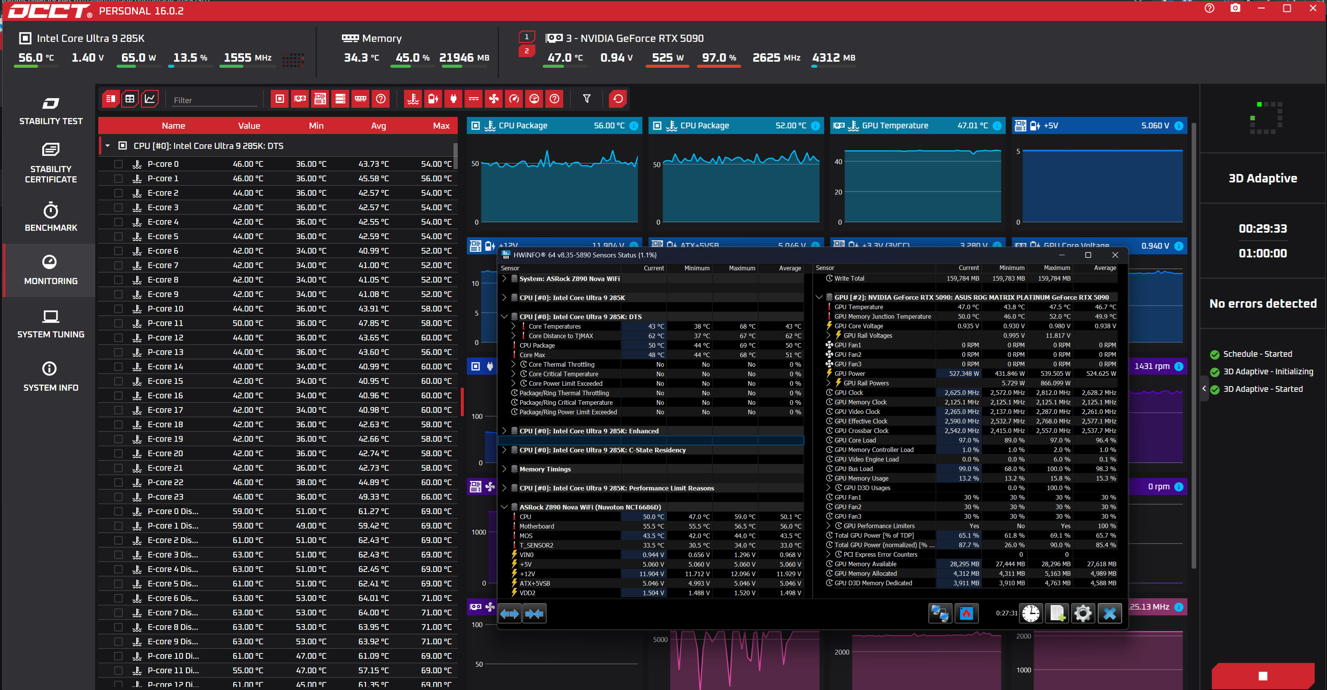The height and width of the screenshot is (690, 1327).
Task: Check the P-core 23 row checkbox
Action: (x=118, y=497)
